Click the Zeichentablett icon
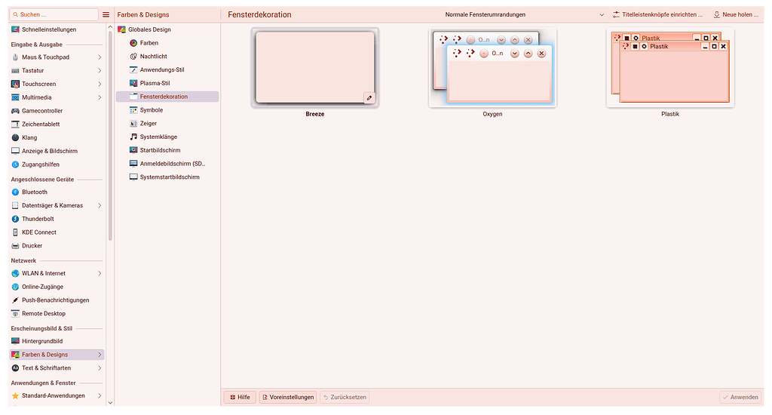Screen dimensions: 772x415 point(15,124)
